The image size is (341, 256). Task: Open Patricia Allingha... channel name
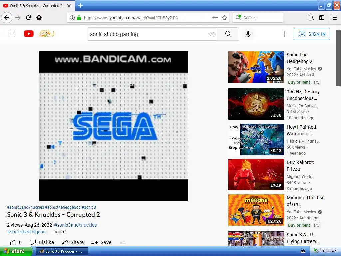303,141
